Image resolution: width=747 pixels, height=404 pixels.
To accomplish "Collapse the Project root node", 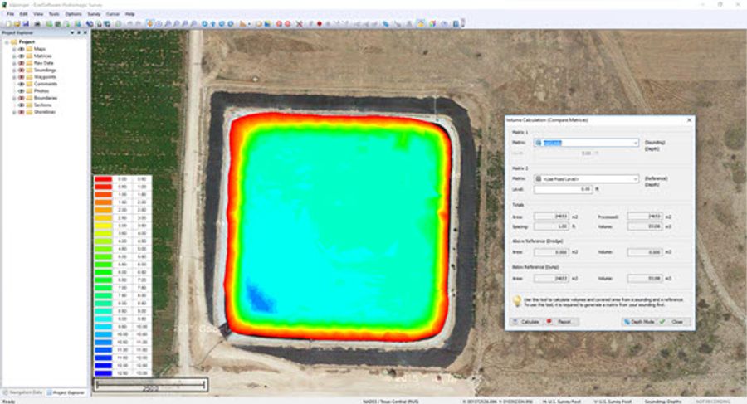I will tap(7, 42).
